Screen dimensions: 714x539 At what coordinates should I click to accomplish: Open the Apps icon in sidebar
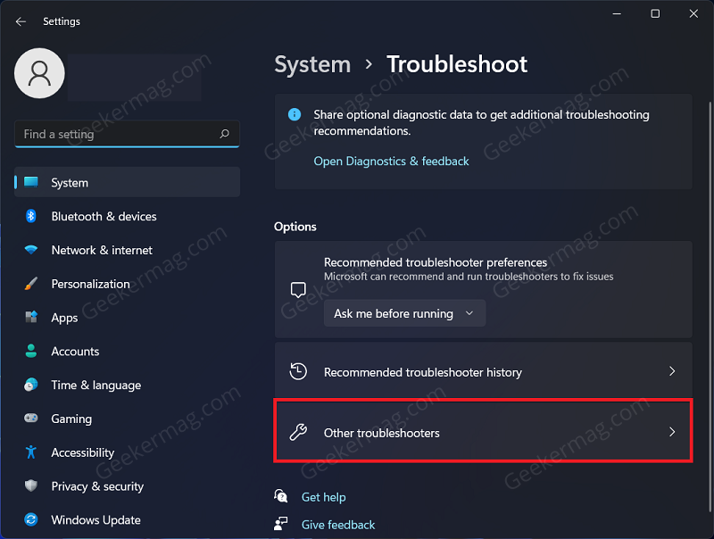tap(31, 317)
